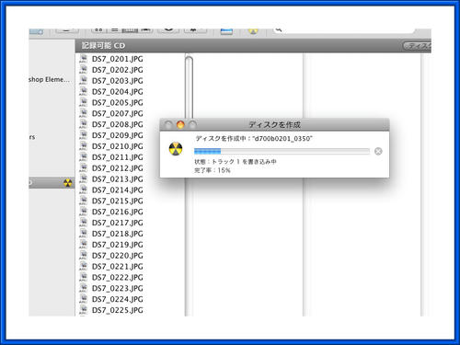The width and height of the screenshot is (460, 345).
Task: Select the file name DS7_0210.JPG
Action: [118, 146]
